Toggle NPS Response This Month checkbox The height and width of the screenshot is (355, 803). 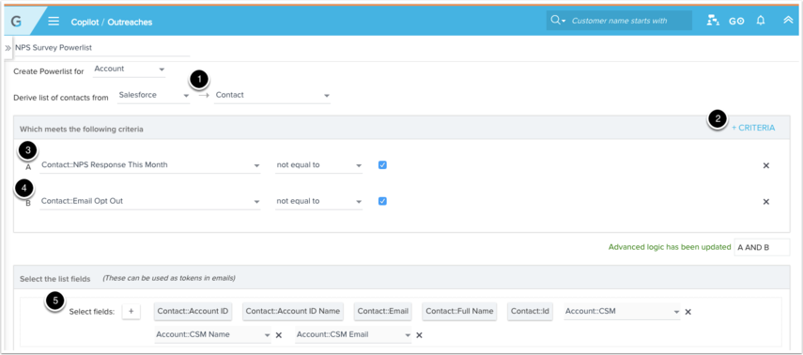tap(382, 165)
